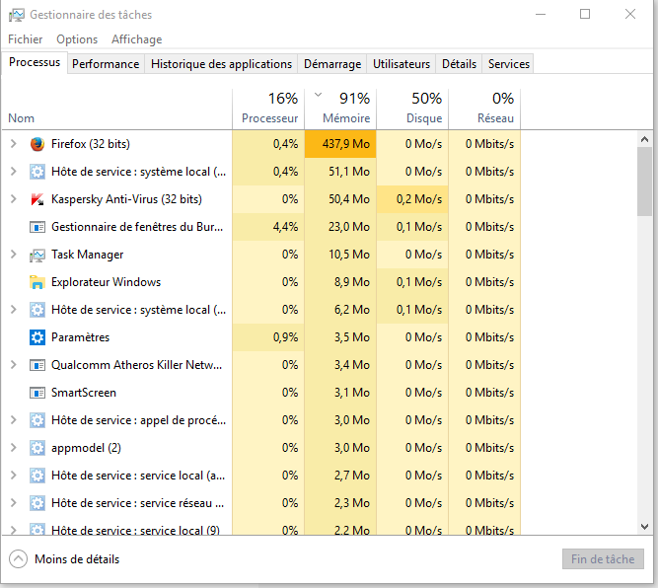
Task: Open the Affichage menu
Action: (136, 39)
